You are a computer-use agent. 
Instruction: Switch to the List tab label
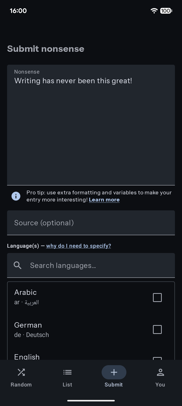coord(67,385)
